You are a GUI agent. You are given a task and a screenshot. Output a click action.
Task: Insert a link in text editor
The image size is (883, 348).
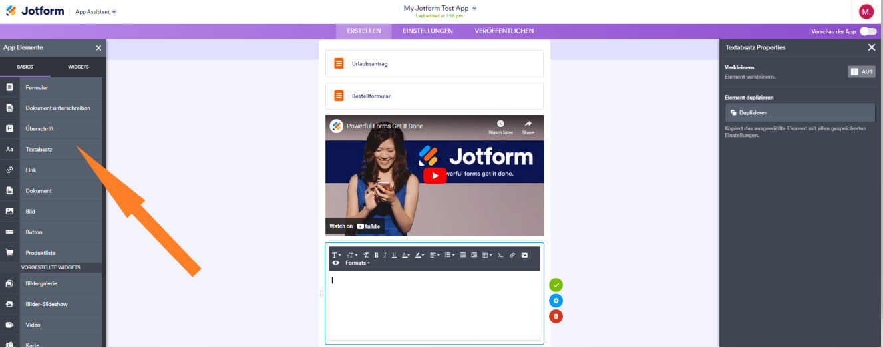512,255
